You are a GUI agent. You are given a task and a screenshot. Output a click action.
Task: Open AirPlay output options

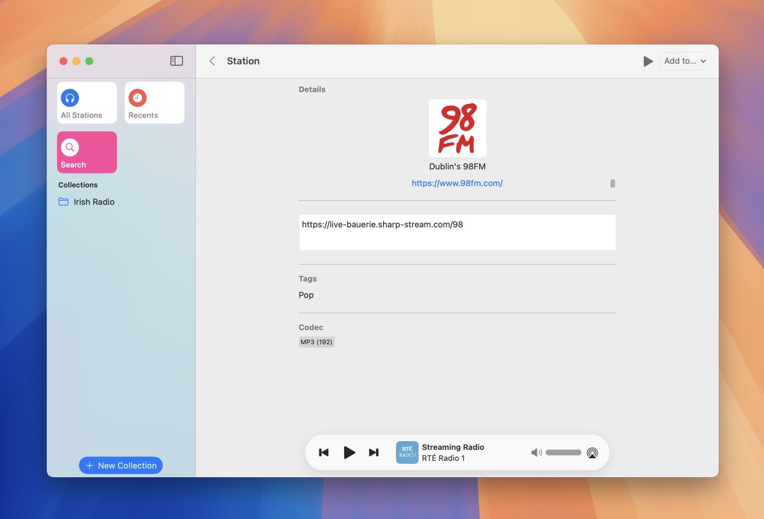[592, 453]
